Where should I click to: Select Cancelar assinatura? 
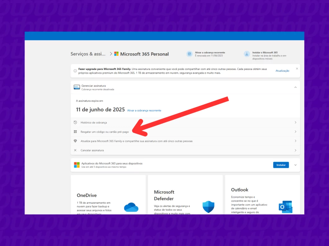click(x=185, y=150)
